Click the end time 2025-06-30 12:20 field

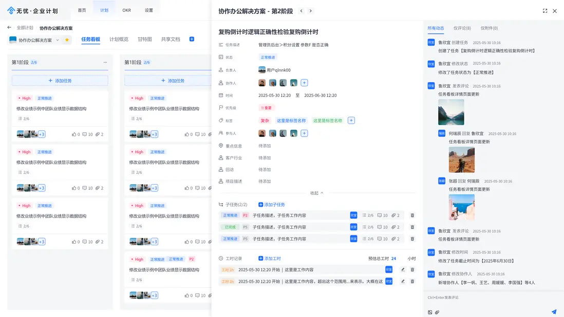321,95
